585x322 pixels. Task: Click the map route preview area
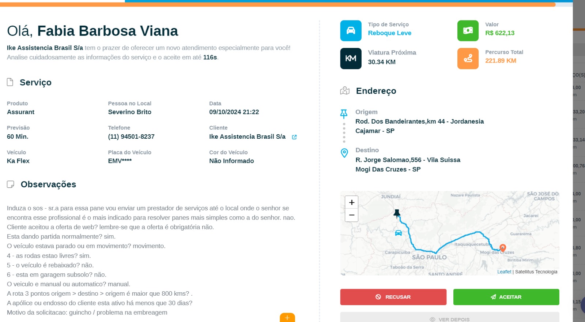point(449,233)
